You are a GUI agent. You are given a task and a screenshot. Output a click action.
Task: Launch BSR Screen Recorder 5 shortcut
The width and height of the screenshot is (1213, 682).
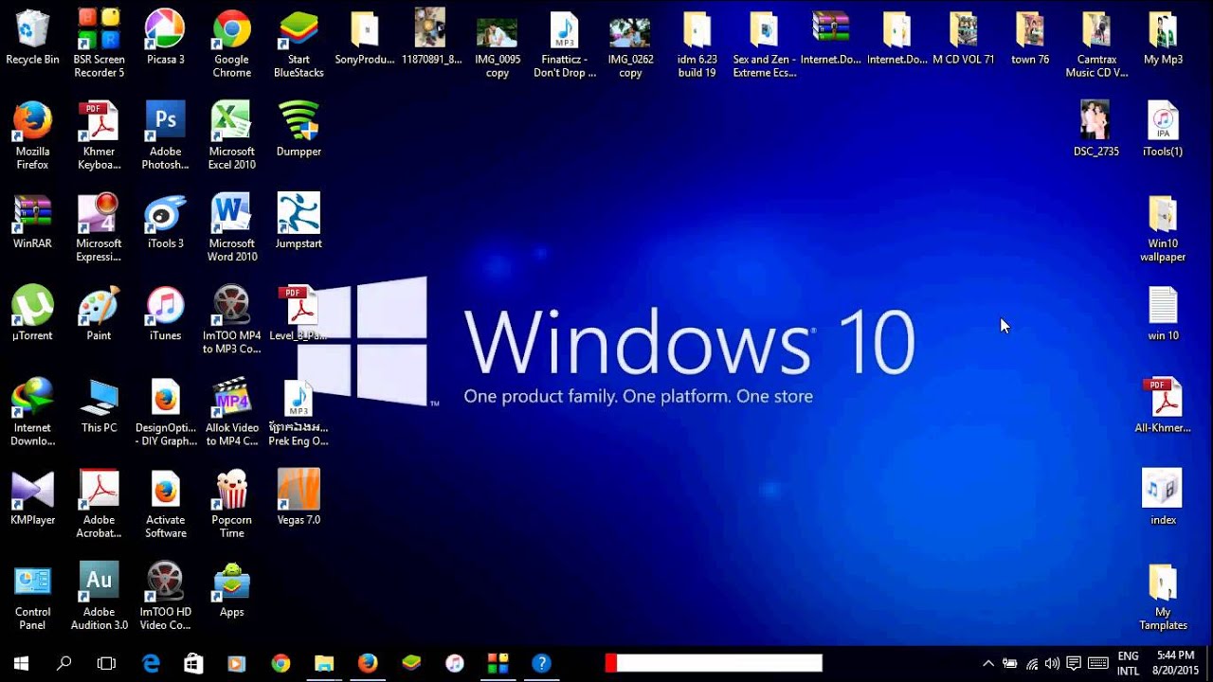(99, 43)
